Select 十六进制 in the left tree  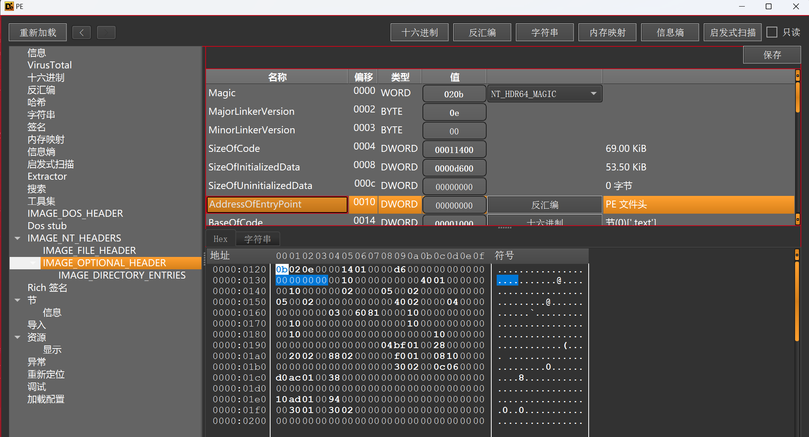pyautogui.click(x=46, y=78)
